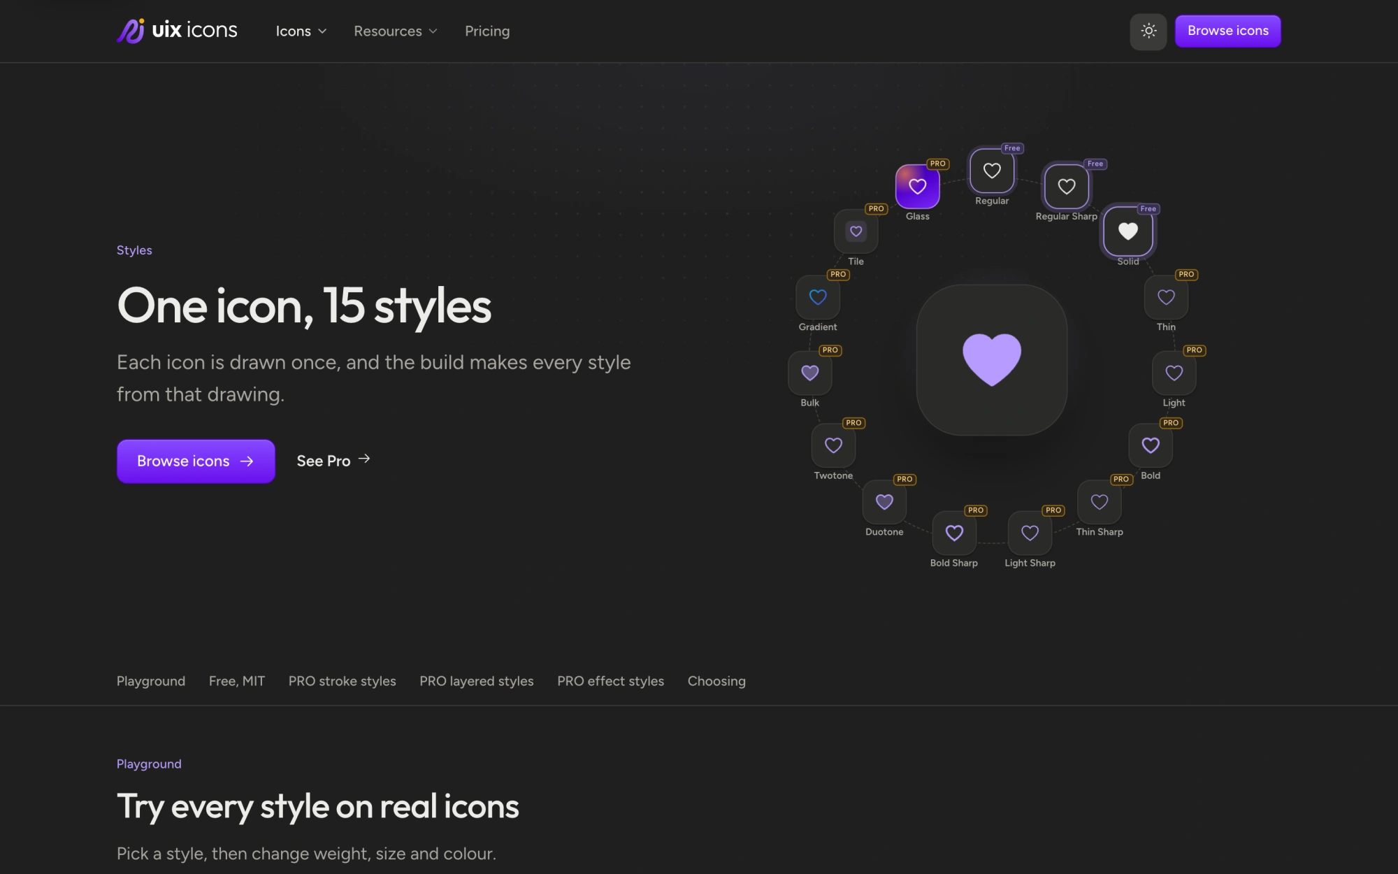Select the Bulk style heart icon

click(809, 373)
